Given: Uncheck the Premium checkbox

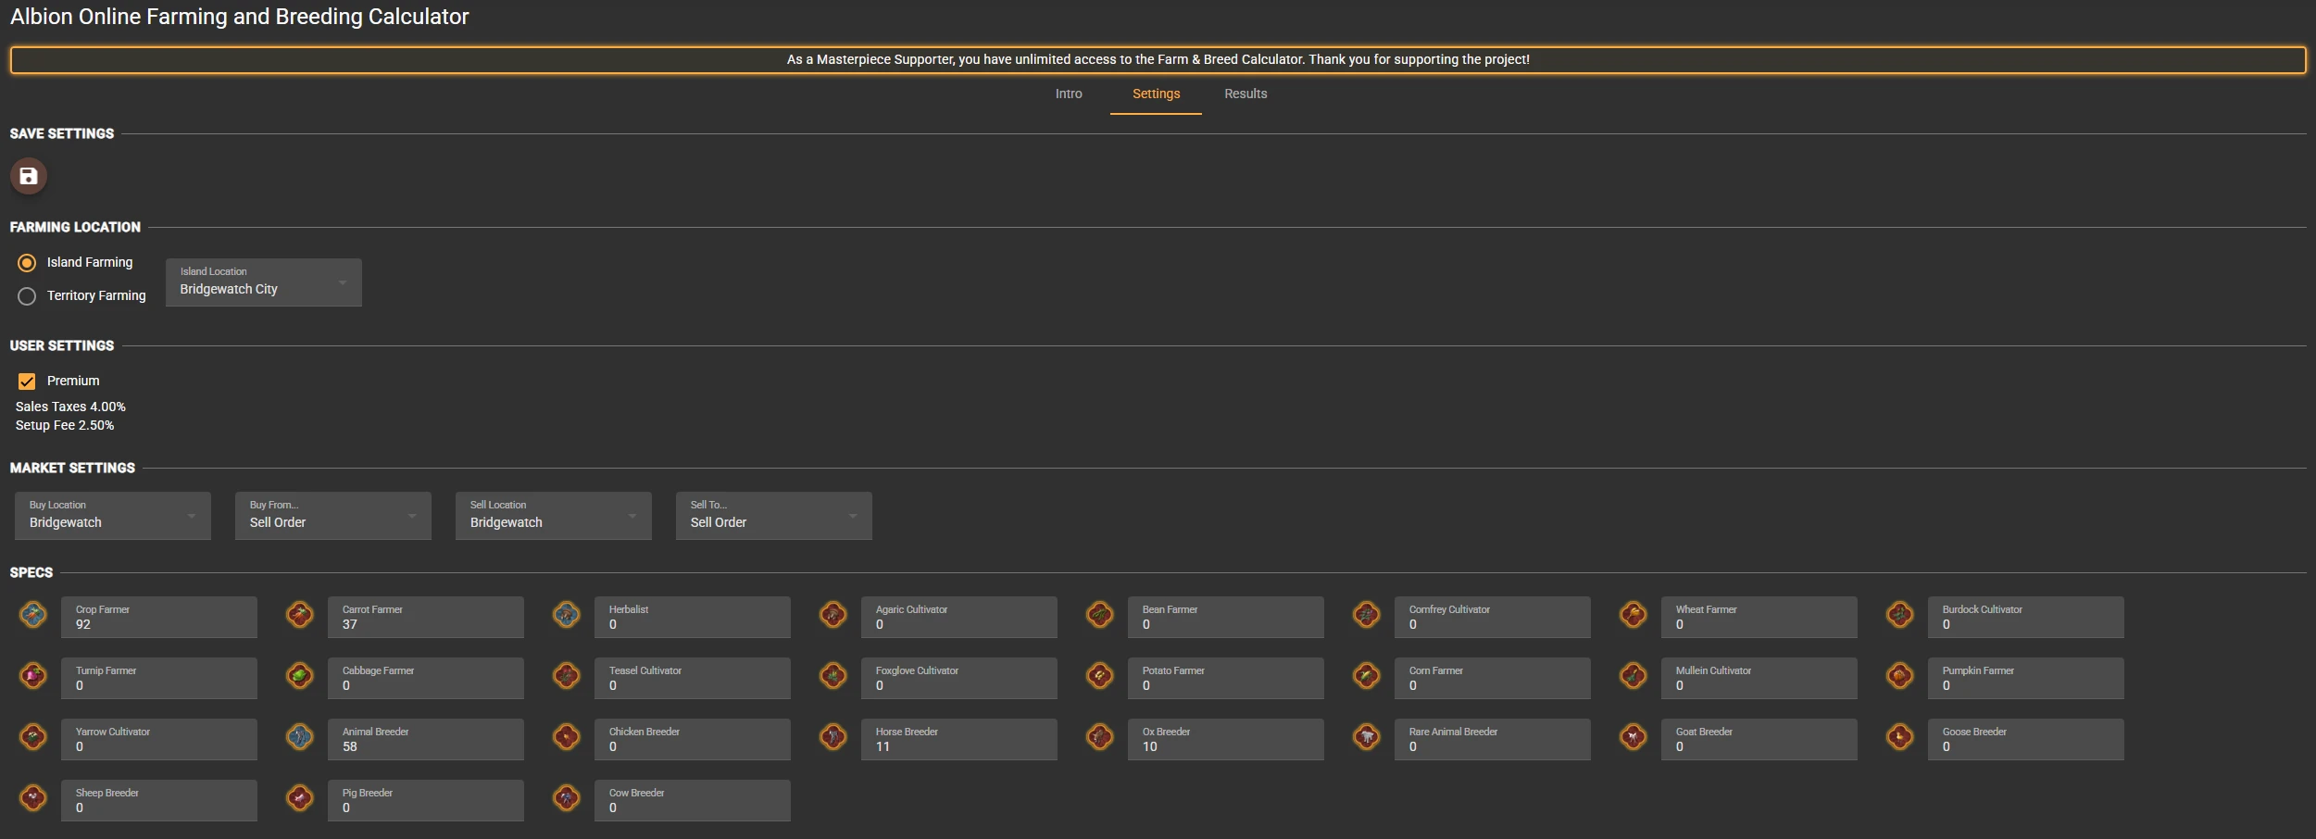Looking at the screenshot, I should pyautogui.click(x=27, y=382).
